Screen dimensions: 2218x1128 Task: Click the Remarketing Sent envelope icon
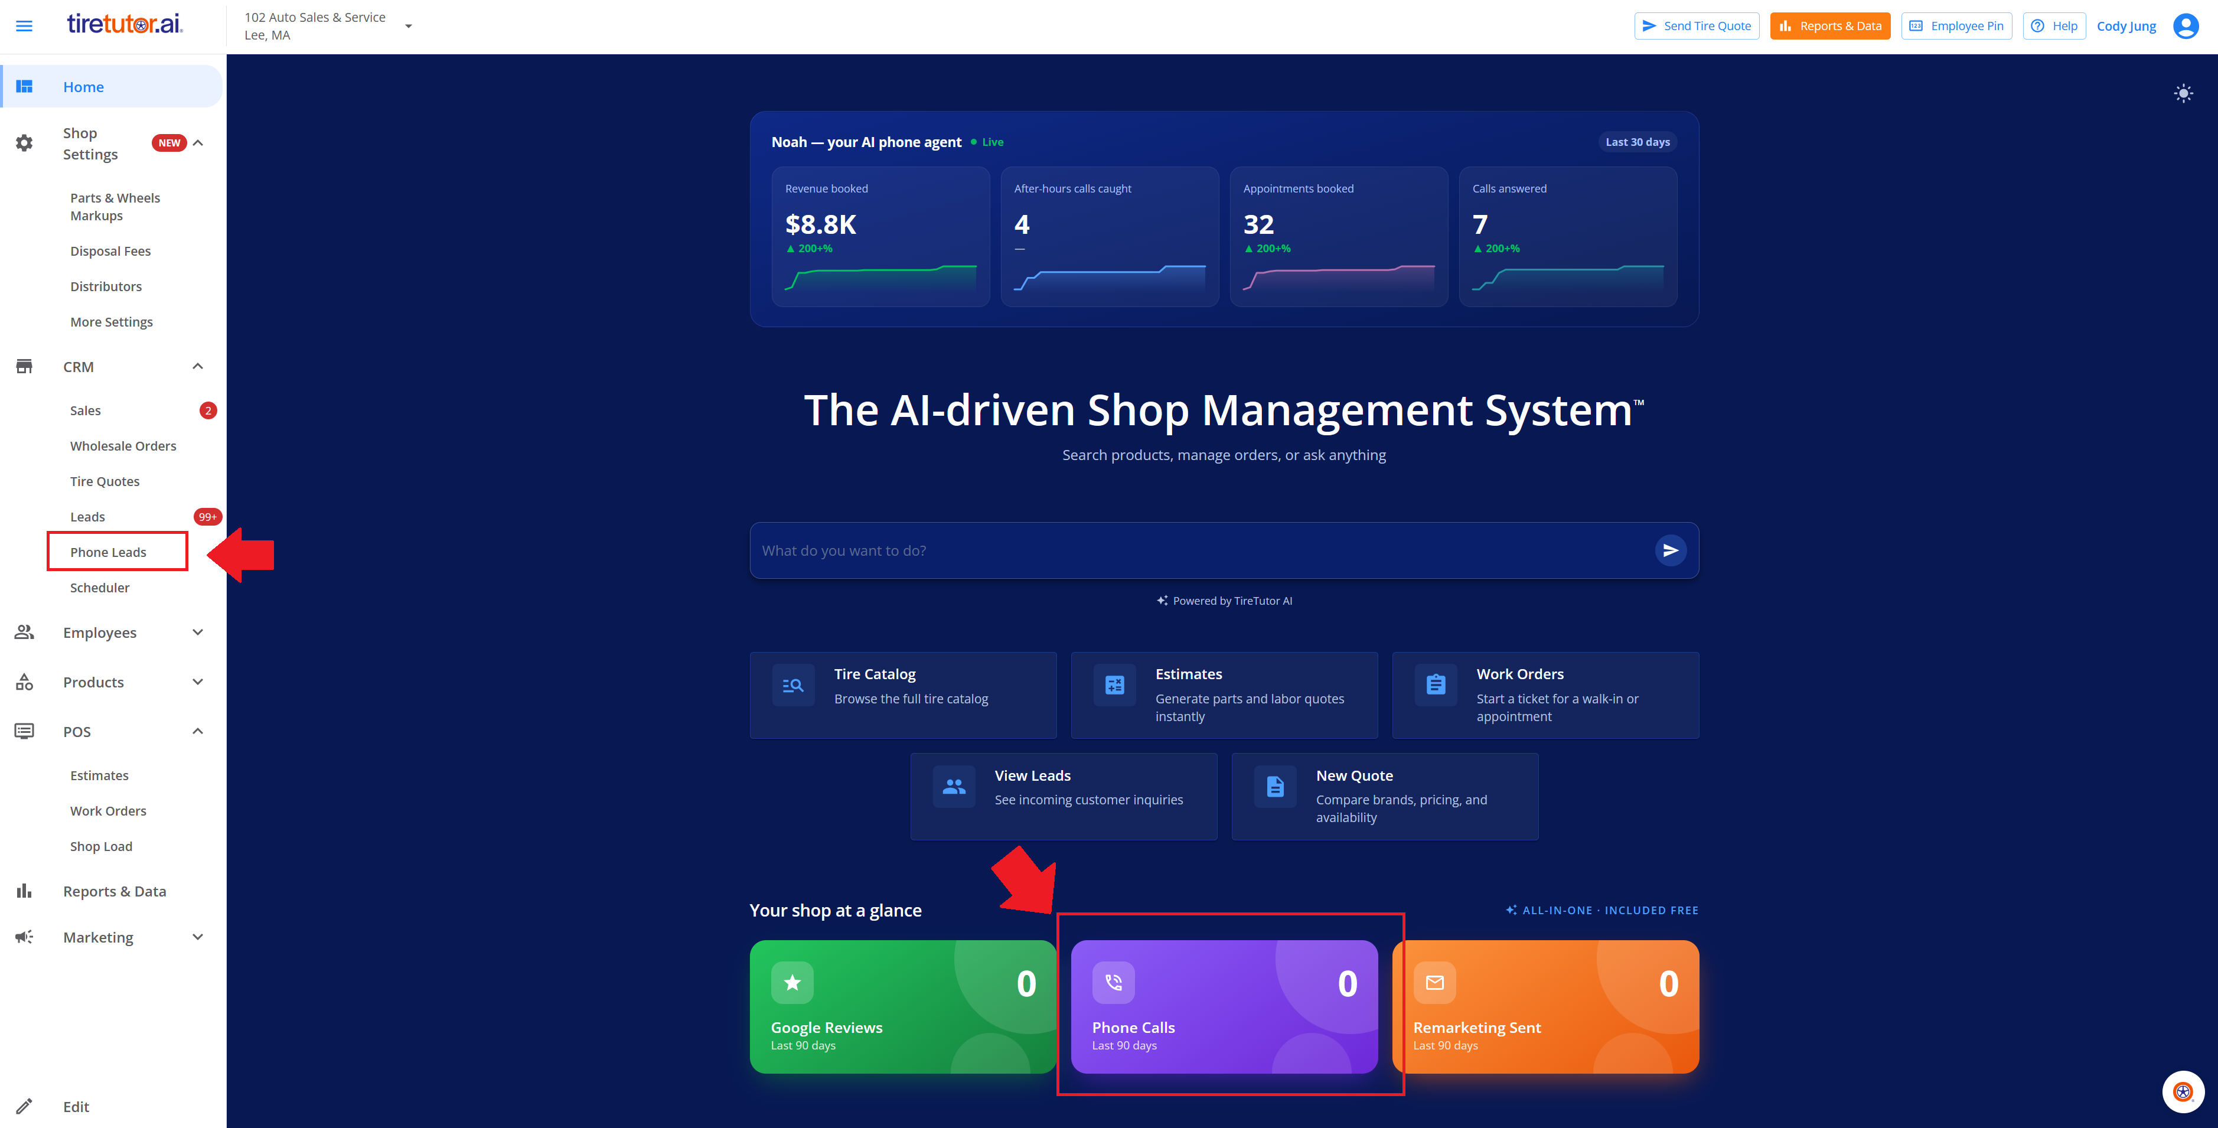[x=1434, y=983]
